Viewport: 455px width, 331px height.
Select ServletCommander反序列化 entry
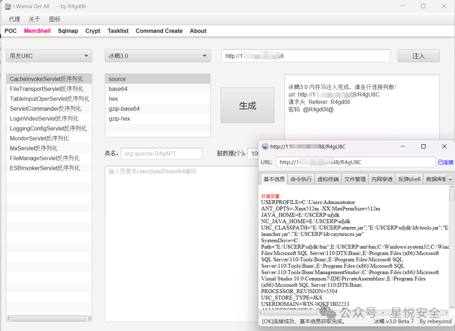coord(49,109)
